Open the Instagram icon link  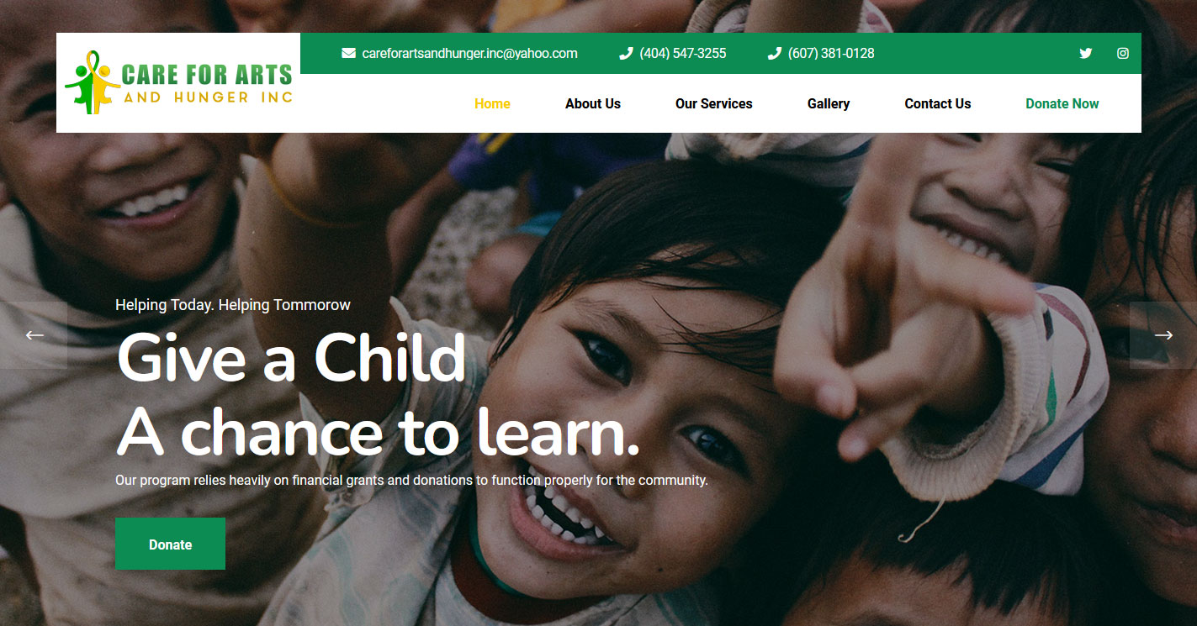pyautogui.click(x=1123, y=53)
